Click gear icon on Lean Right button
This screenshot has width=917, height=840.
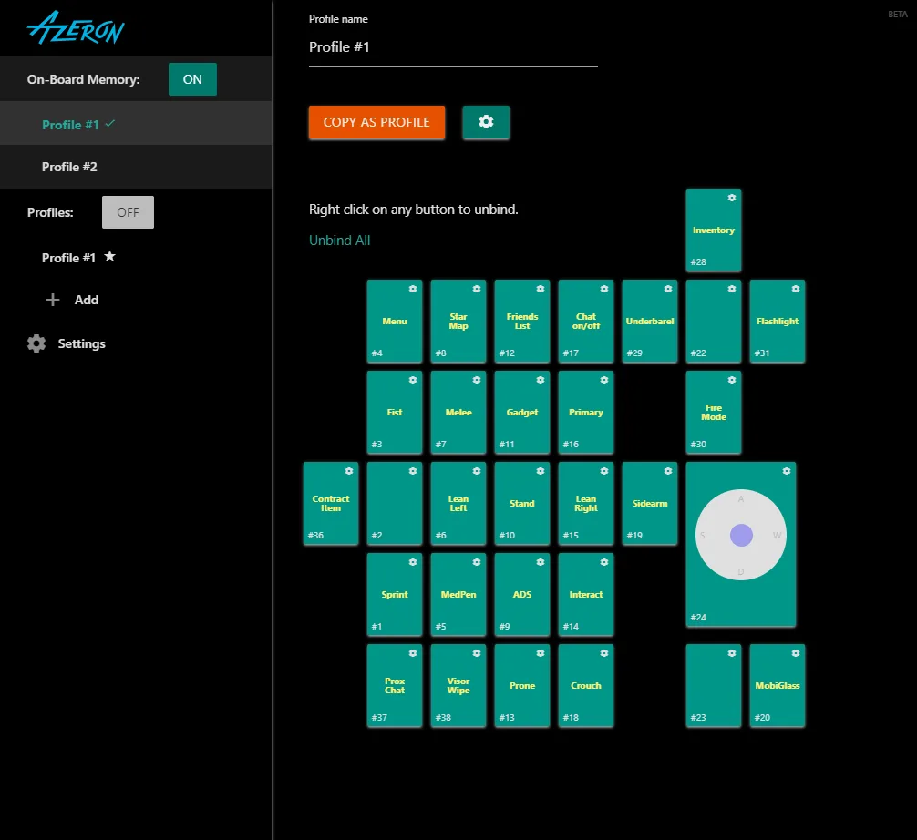pos(604,471)
